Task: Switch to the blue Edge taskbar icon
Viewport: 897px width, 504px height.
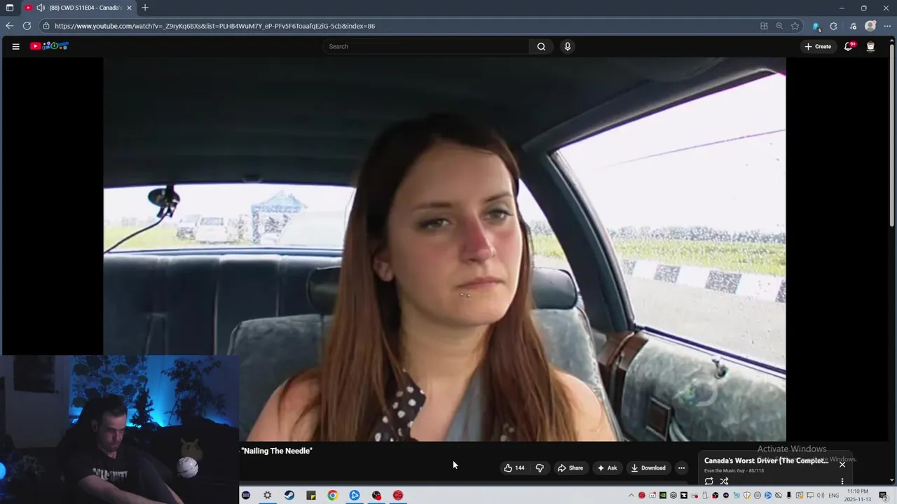Action: (x=355, y=495)
